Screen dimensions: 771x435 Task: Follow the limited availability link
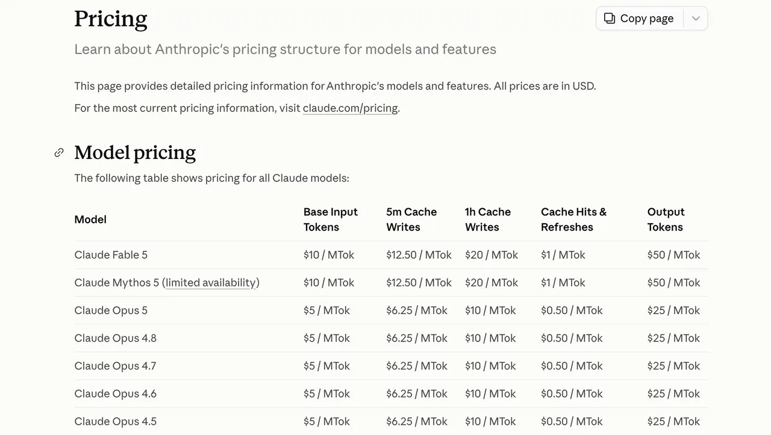click(x=211, y=283)
